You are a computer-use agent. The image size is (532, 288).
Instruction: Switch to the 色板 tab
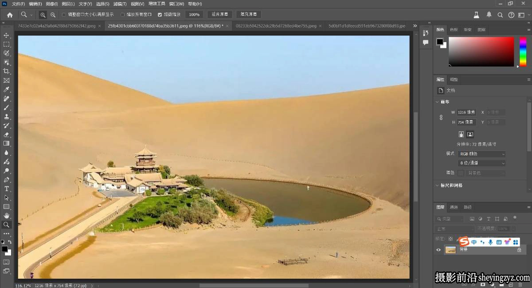(454, 30)
